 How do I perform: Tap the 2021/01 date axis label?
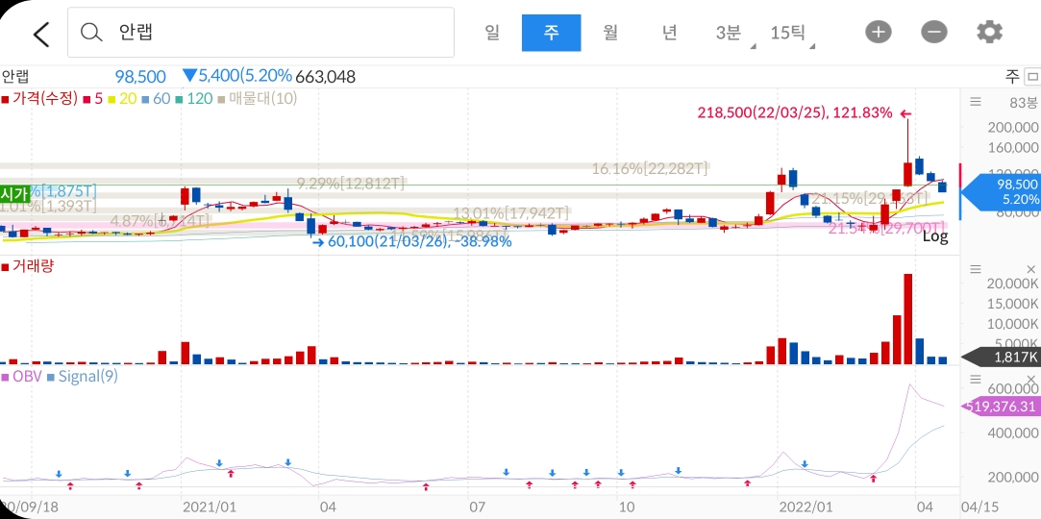coord(209,507)
